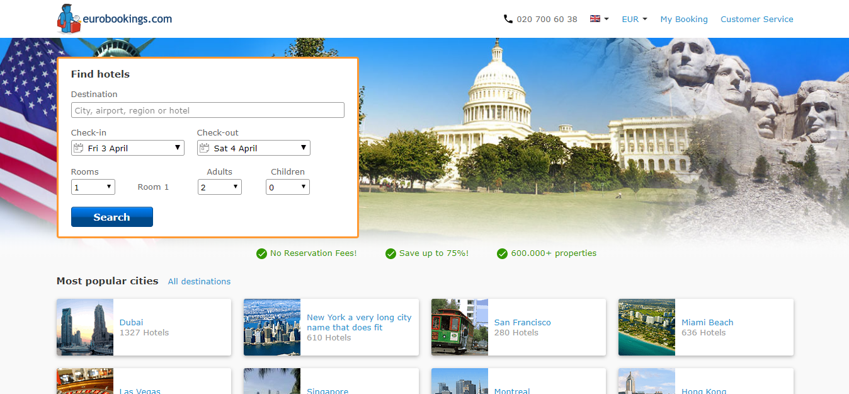Image resolution: width=849 pixels, height=394 pixels.
Task: Click the 'Save up to 75%!' text
Action: pos(434,253)
